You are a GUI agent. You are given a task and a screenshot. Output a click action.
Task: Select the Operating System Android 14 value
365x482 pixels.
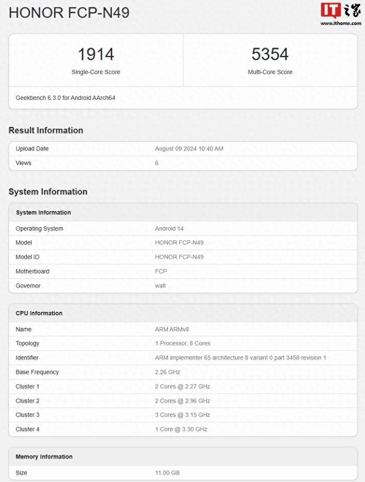click(x=169, y=229)
